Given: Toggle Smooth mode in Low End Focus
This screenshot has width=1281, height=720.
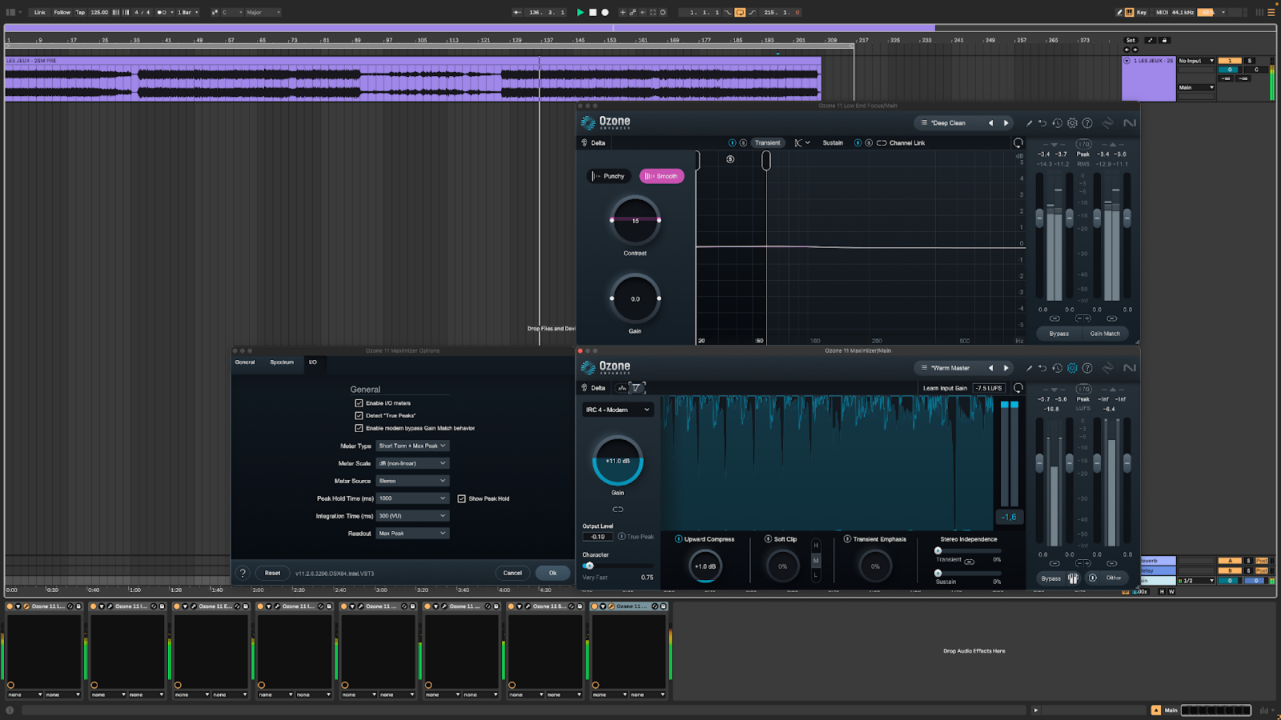Looking at the screenshot, I should (661, 176).
